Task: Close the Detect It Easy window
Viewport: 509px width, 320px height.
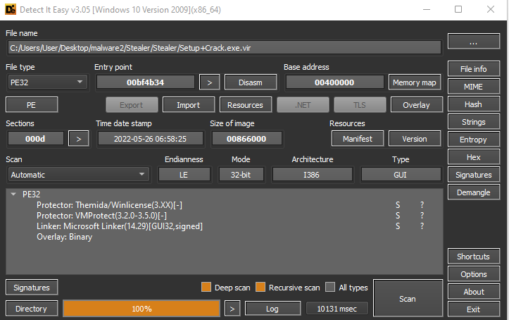Action: [491, 9]
